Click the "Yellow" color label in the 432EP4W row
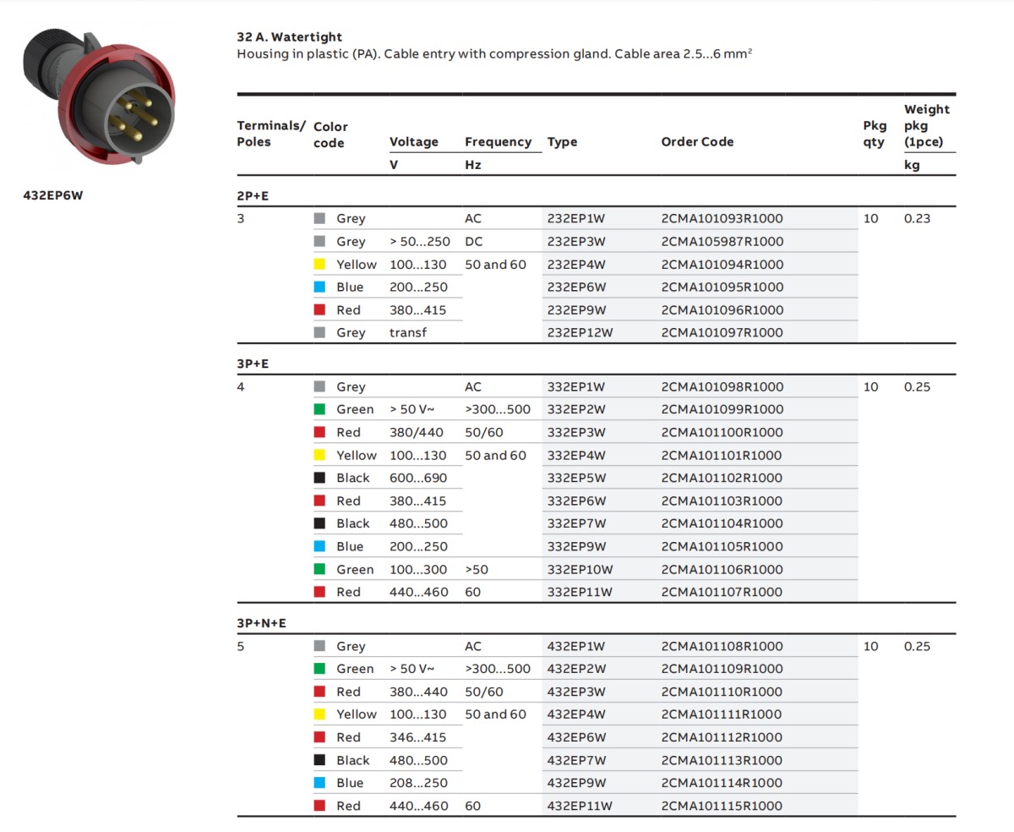The height and width of the screenshot is (832, 1014). coord(357,714)
